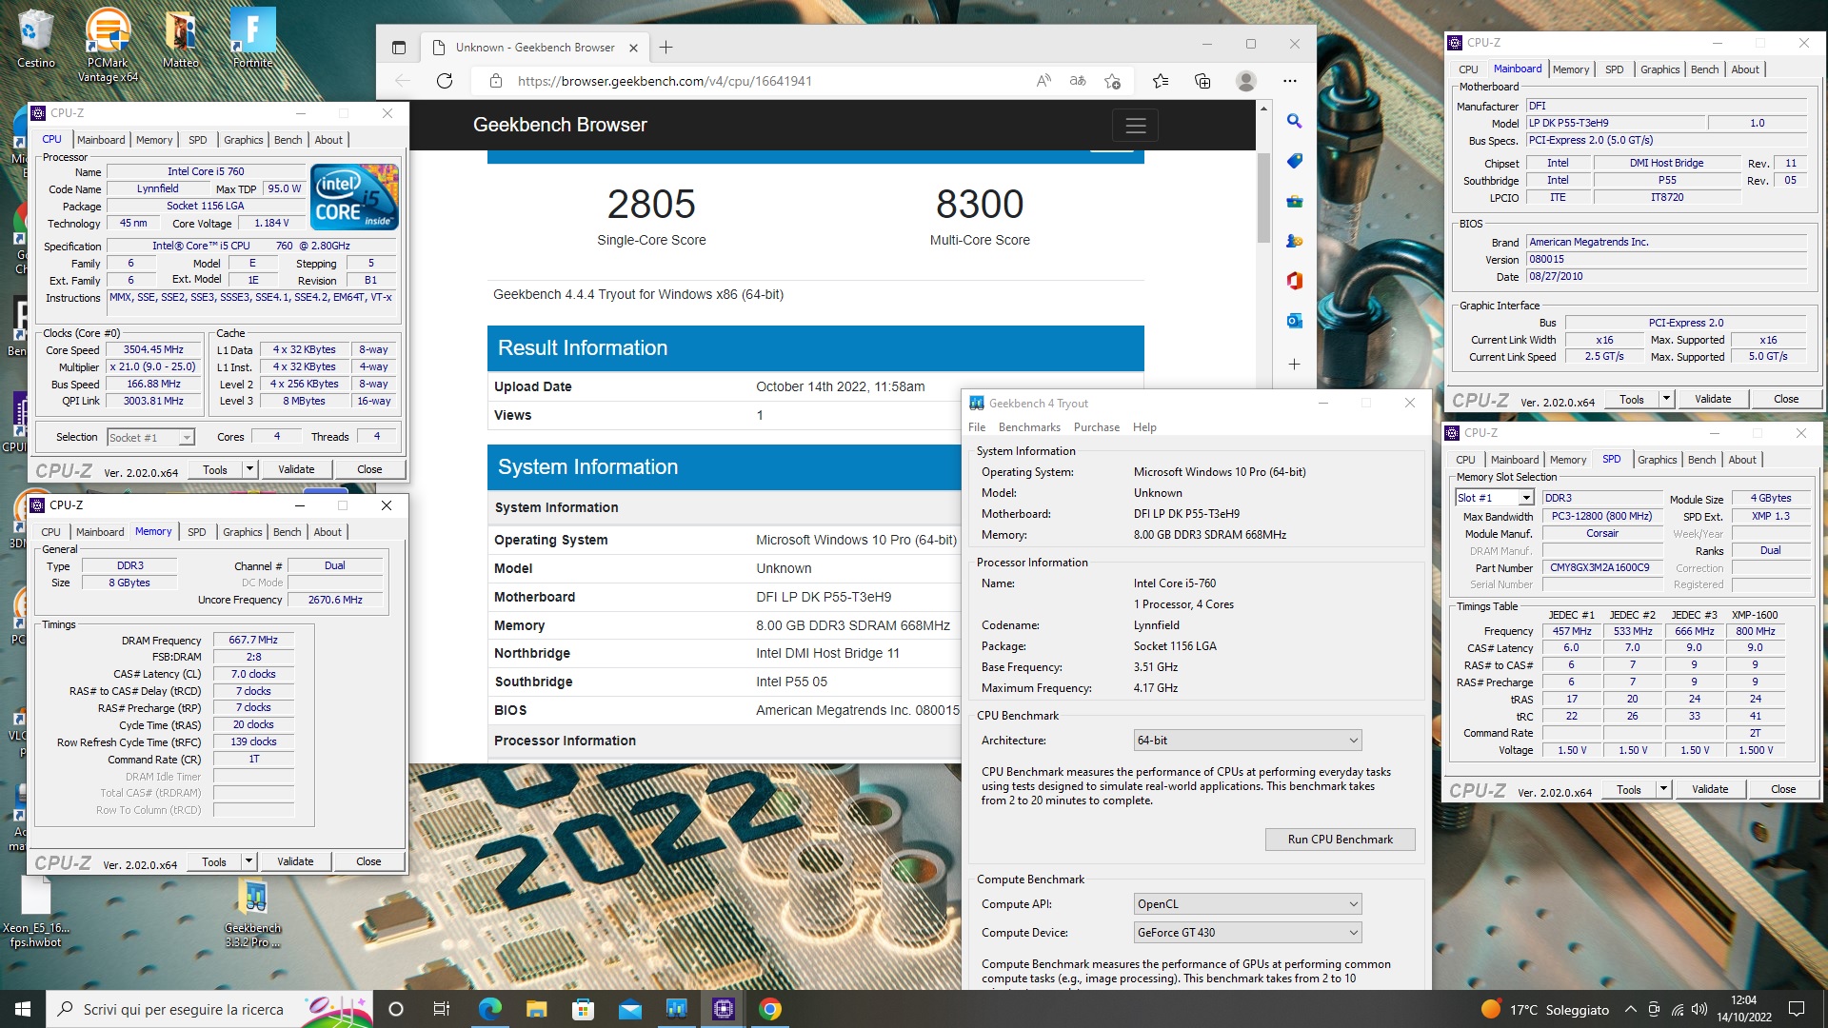Open Edge tab actions menu icon
The height and width of the screenshot is (1028, 1828).
tap(399, 48)
